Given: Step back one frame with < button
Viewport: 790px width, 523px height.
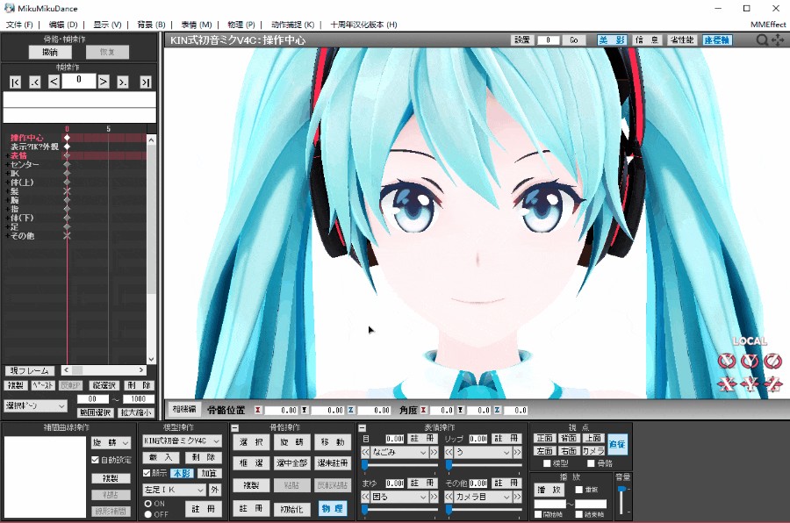Looking at the screenshot, I should pos(54,82).
